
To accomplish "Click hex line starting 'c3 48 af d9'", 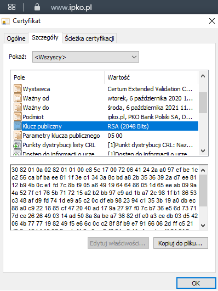I will (x=104, y=200).
